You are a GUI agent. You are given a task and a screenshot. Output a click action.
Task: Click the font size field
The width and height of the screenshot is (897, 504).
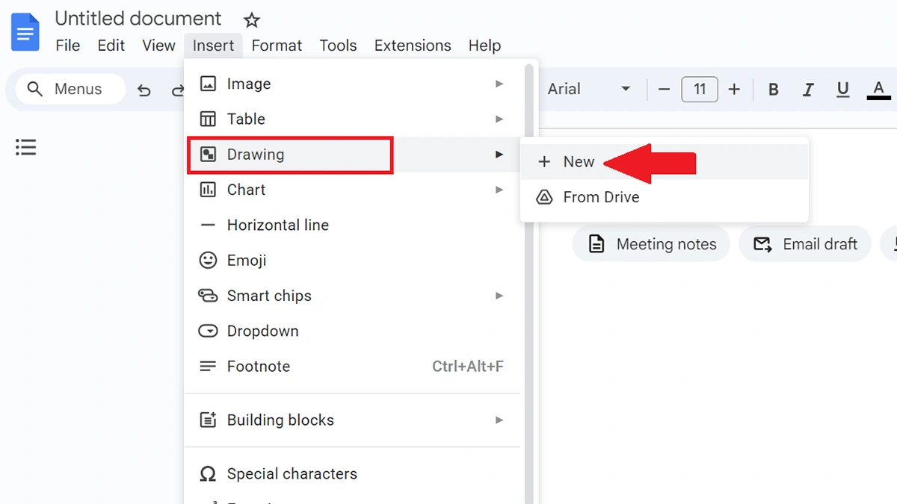click(x=700, y=90)
